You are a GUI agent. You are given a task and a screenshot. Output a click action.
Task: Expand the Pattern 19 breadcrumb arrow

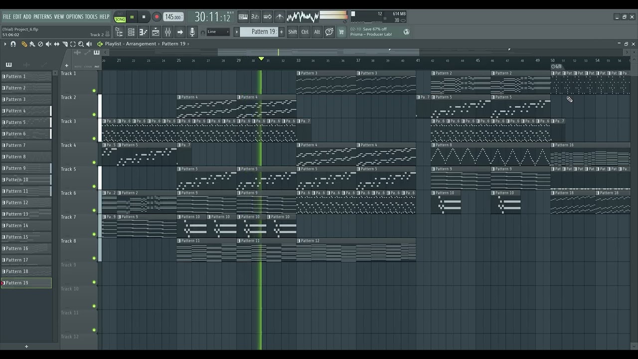[x=188, y=44]
